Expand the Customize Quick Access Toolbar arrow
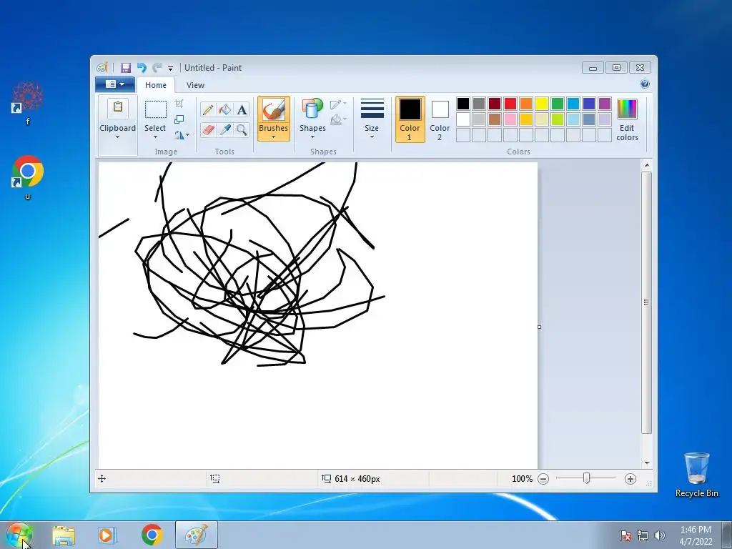 pyautogui.click(x=170, y=68)
